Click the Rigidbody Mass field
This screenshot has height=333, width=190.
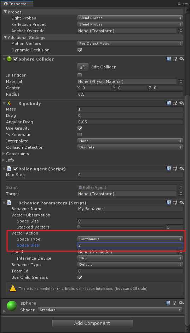coord(130,109)
